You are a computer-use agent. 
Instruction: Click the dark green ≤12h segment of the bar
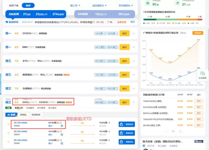[x=150, y=20]
